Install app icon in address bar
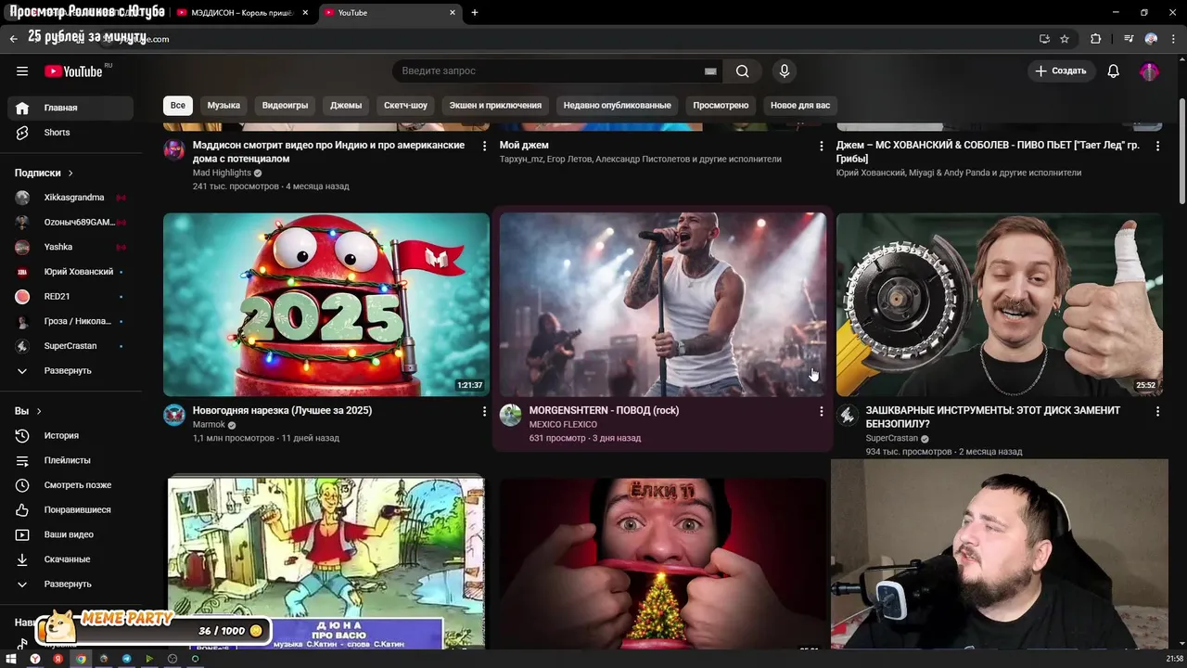This screenshot has height=668, width=1187. 1044,39
